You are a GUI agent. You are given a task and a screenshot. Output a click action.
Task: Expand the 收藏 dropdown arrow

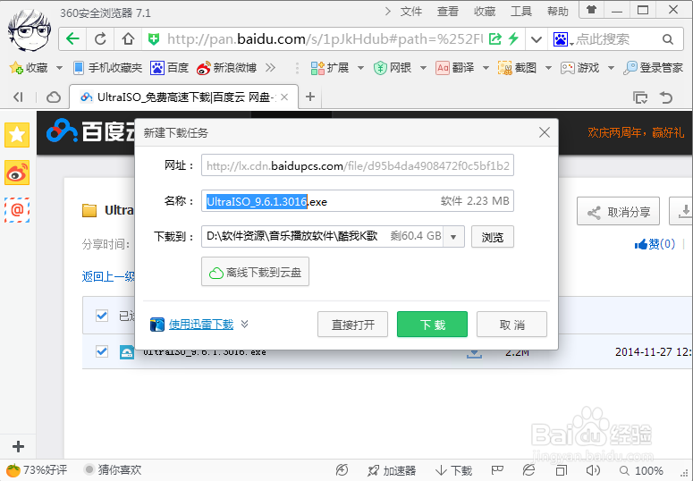pos(59,68)
